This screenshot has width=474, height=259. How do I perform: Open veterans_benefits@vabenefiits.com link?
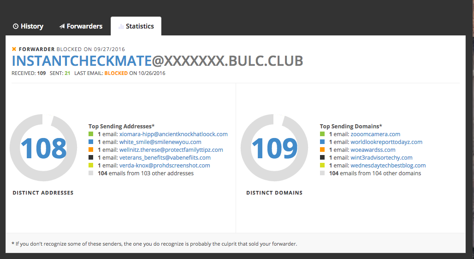[165, 158]
